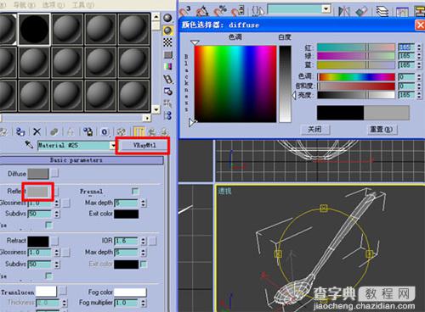Viewport: 425px width, 312px height.
Task: Click Assign Material to Selection icon
Action: coord(20,132)
